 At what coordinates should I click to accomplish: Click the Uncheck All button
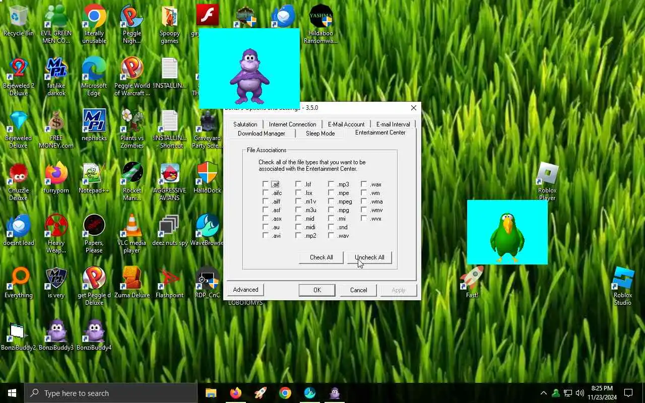click(x=370, y=257)
